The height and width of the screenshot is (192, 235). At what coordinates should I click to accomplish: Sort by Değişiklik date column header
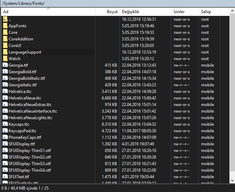coord(130,12)
